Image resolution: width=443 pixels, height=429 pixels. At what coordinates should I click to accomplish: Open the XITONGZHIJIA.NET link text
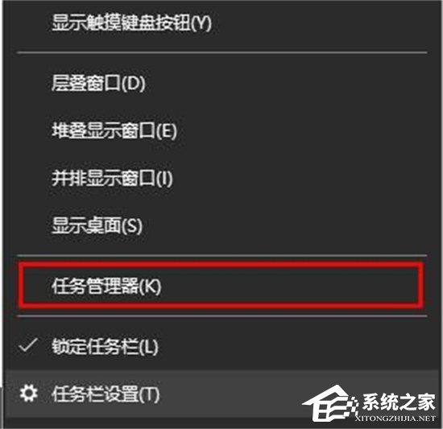(x=395, y=419)
